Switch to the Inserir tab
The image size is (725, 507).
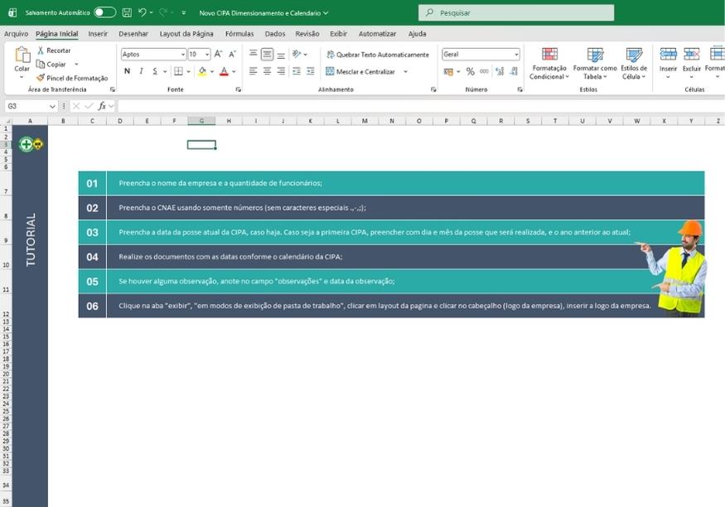pyautogui.click(x=98, y=34)
